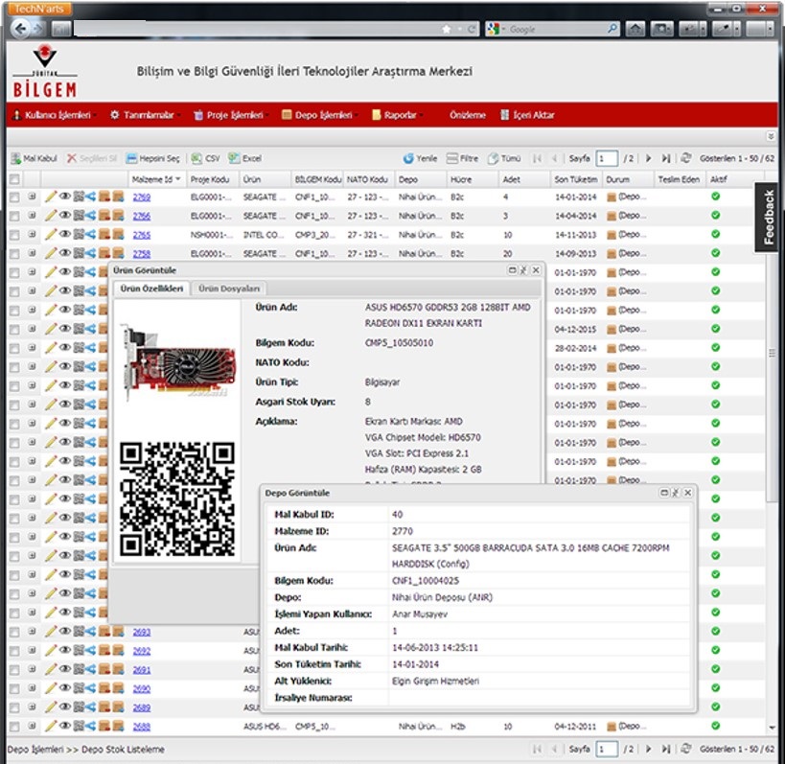This screenshot has width=785, height=764.
Task: Check the checkbox for row 2693
Action: [x=14, y=633]
